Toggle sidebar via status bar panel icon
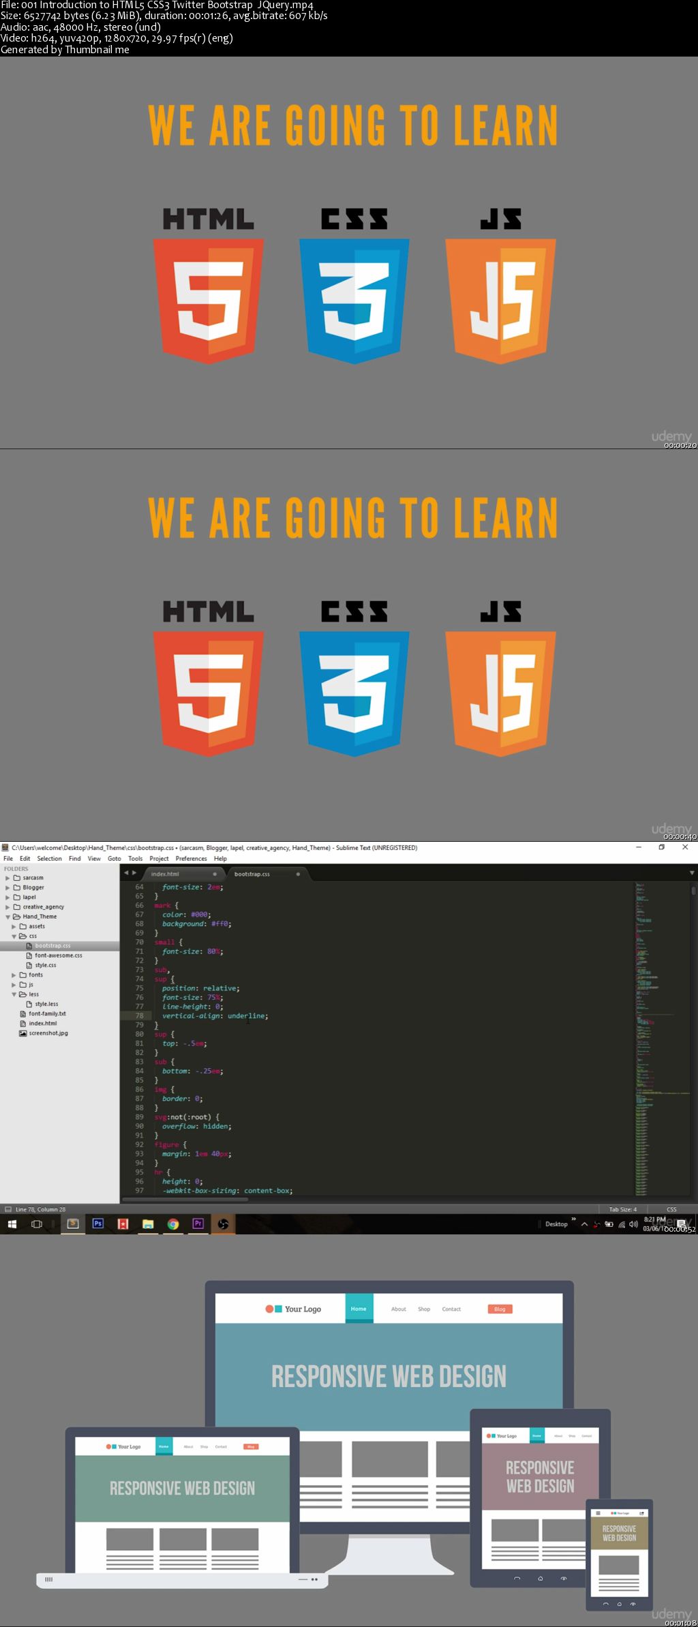698x1627 pixels. [x=7, y=1209]
